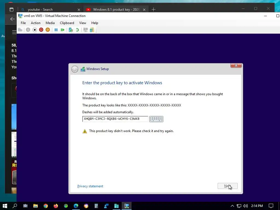Open Hyper-V Manager from the taskbar
This screenshot has width=280, height=210.
coord(116,206)
